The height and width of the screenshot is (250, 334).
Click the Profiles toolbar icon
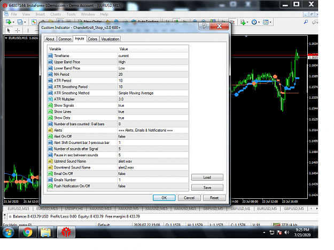pos(20,22)
